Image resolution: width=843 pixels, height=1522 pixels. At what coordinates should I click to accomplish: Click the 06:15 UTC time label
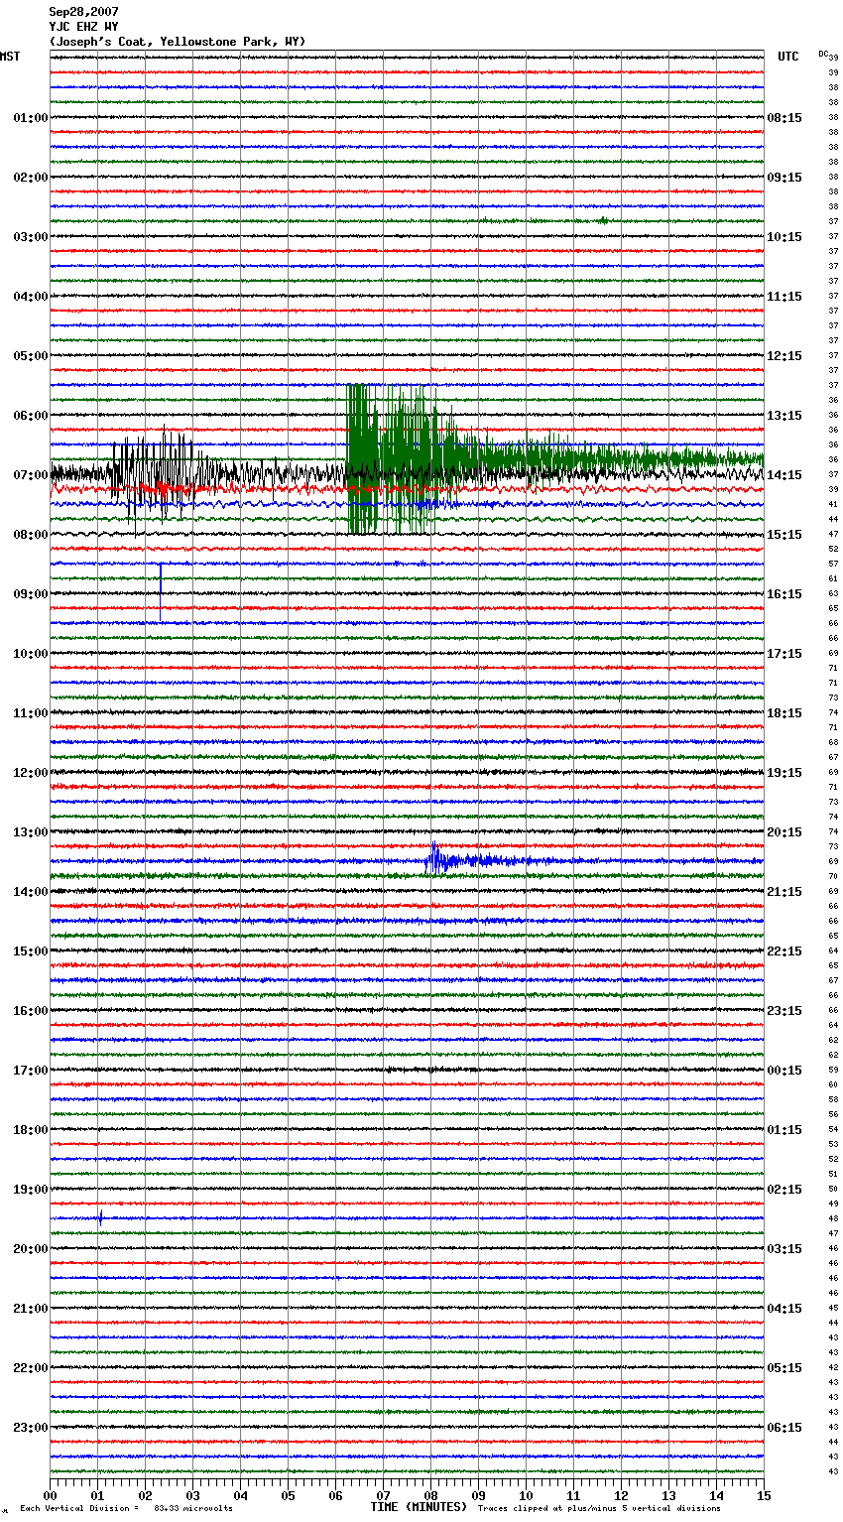784,1428
